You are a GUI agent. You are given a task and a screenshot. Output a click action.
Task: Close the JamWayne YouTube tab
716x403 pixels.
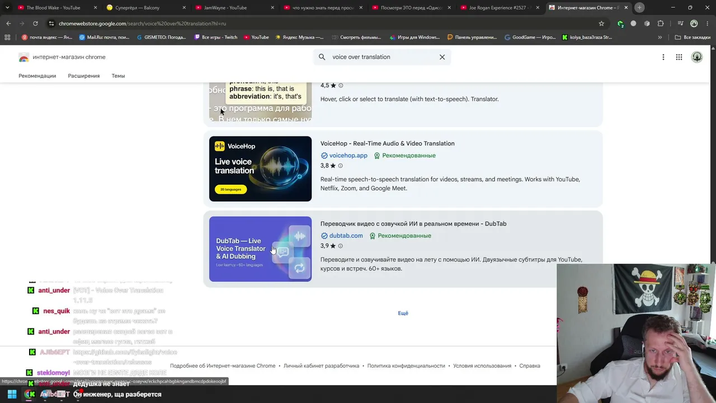click(x=273, y=8)
